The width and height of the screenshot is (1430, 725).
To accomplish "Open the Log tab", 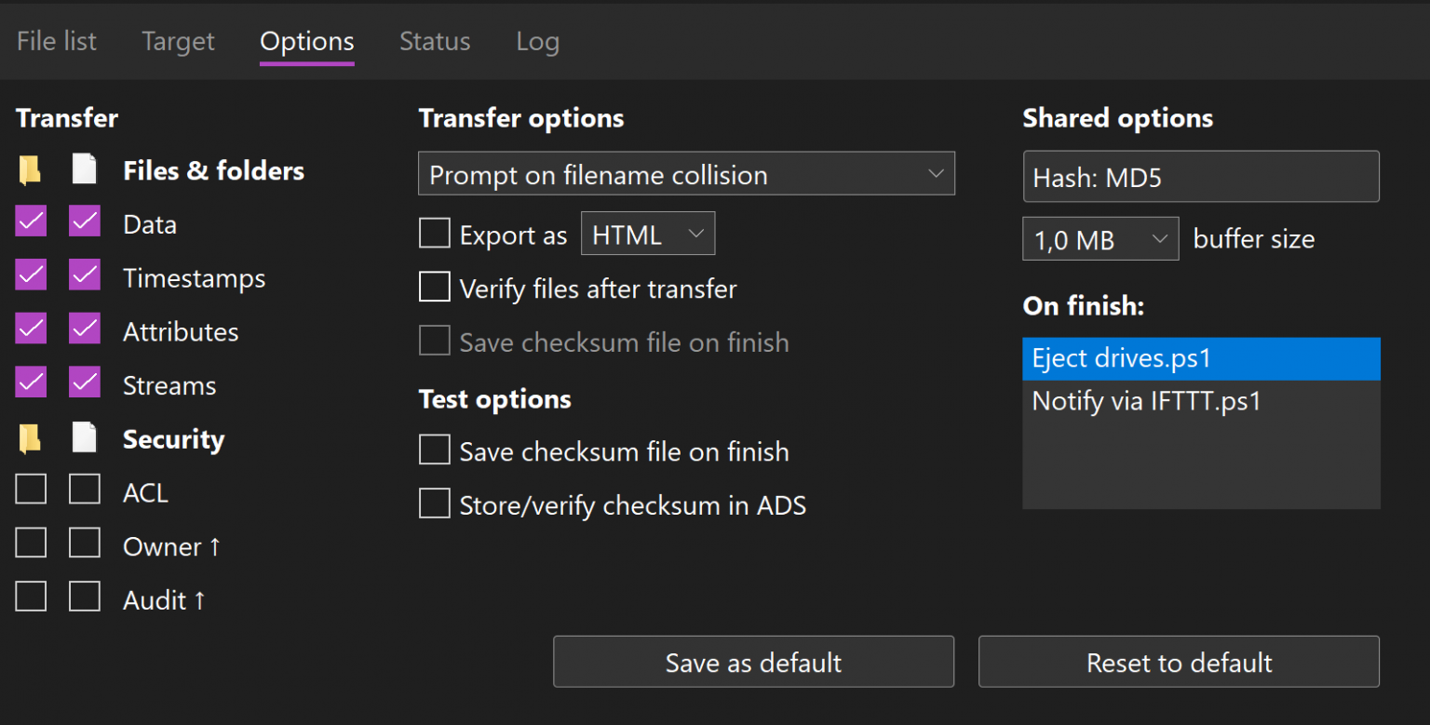I will 537,41.
